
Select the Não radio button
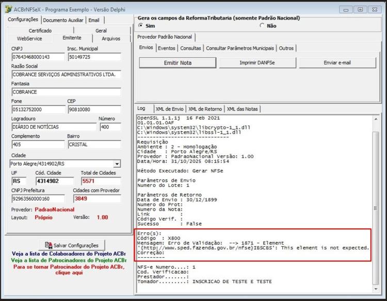[262, 25]
